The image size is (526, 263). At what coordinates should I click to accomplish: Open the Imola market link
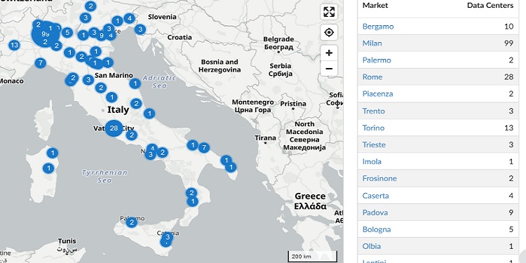click(372, 162)
